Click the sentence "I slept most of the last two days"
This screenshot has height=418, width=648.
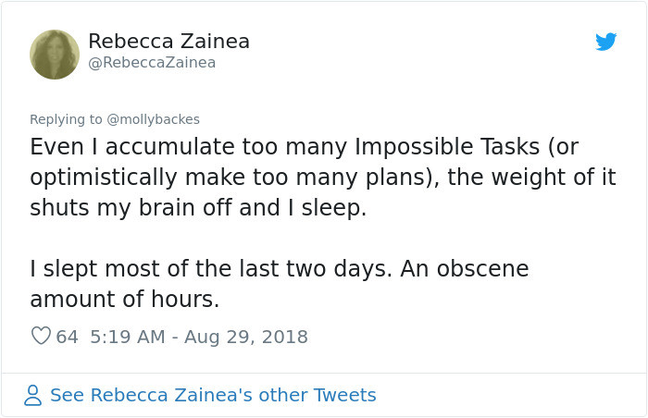click(x=210, y=269)
